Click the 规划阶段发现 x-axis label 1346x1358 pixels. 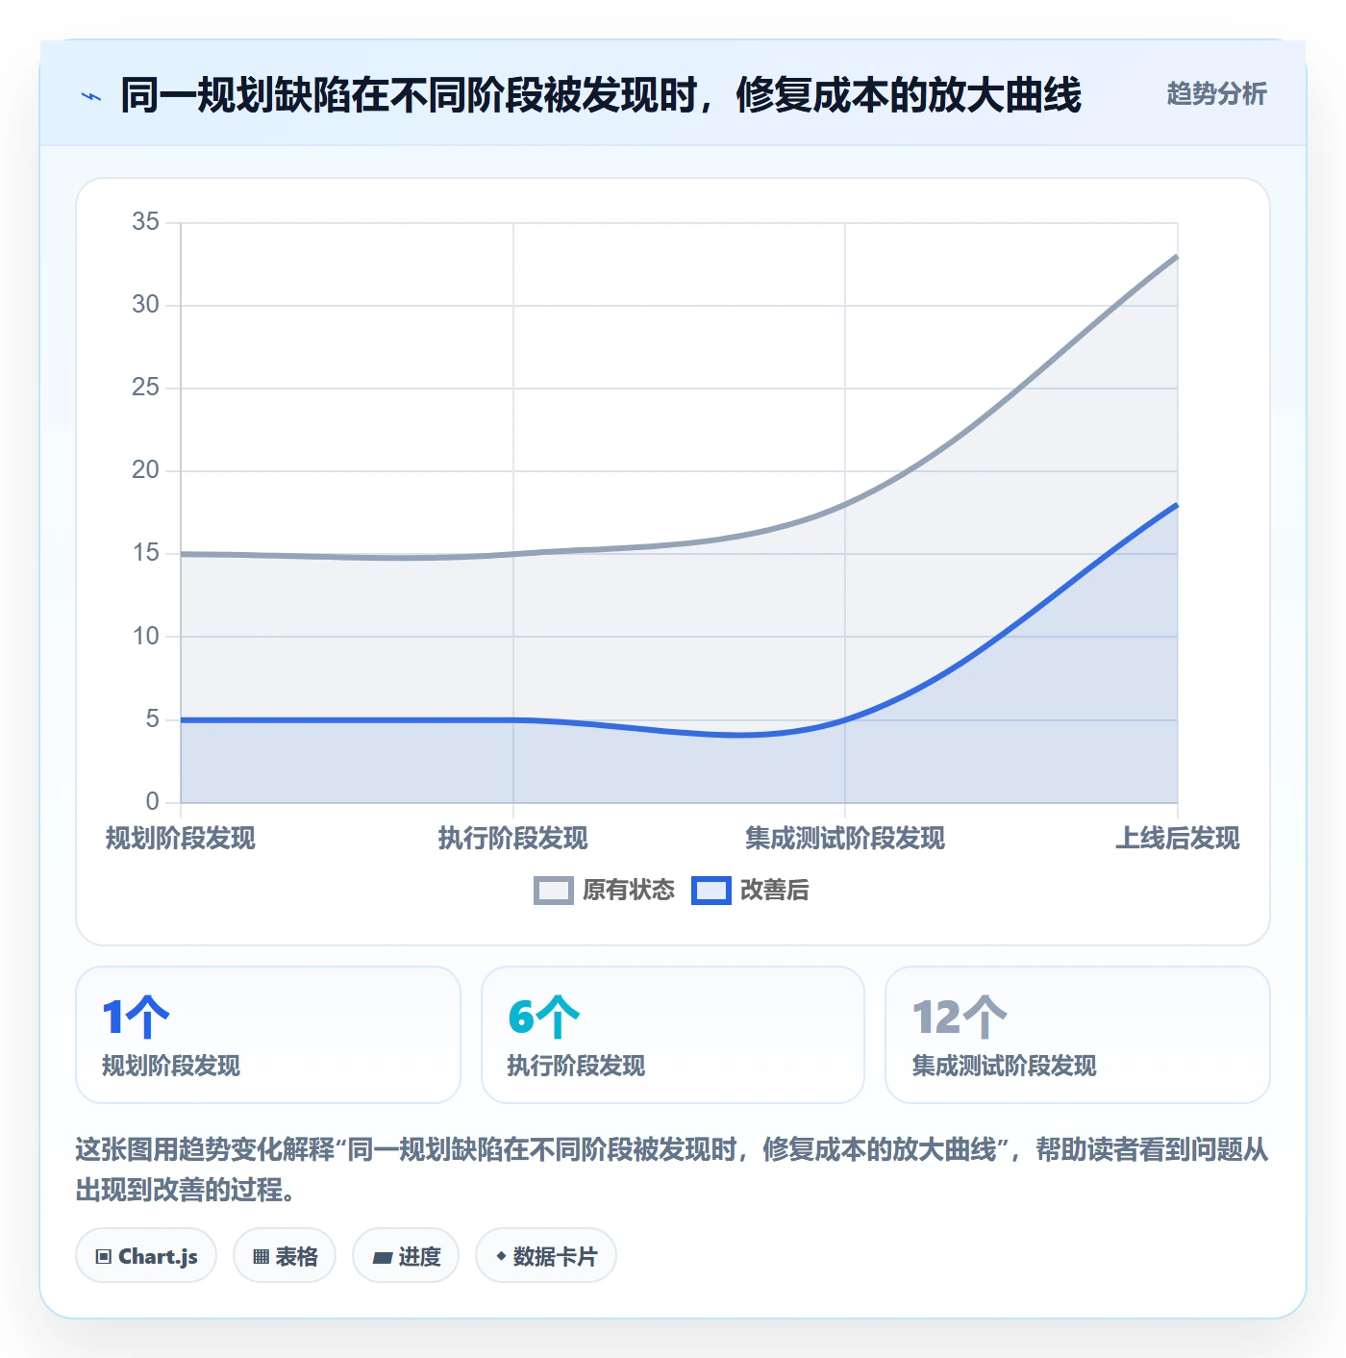[181, 839]
